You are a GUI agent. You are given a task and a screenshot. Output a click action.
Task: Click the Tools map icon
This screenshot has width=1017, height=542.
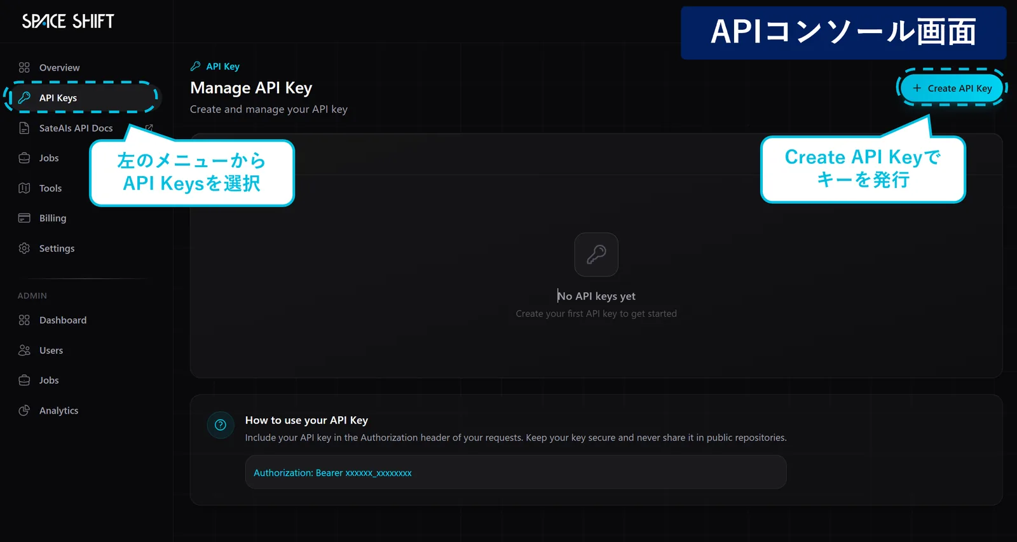(x=24, y=188)
